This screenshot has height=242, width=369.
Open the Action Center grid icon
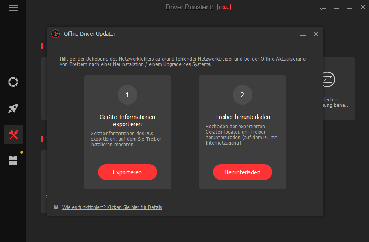[x=13, y=161]
